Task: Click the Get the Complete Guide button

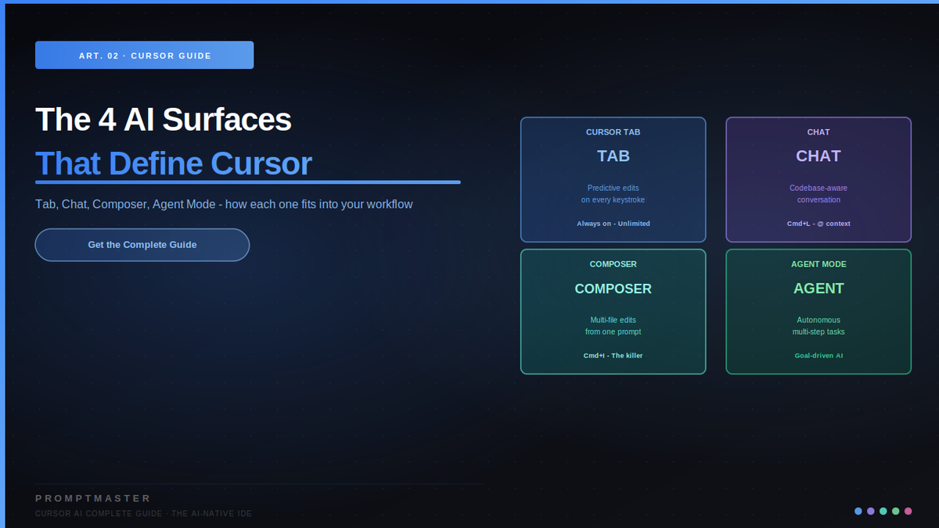Action: (x=142, y=245)
